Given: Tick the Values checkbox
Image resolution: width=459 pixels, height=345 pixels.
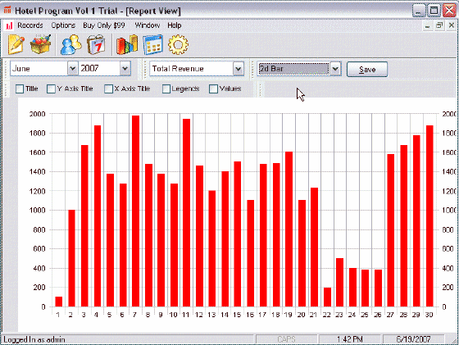Looking at the screenshot, I should click(213, 89).
